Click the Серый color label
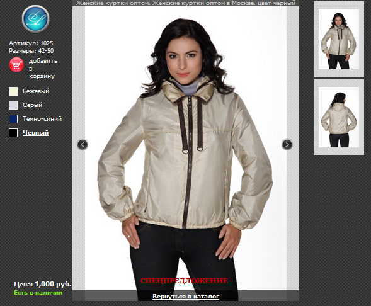The width and height of the screenshot is (371, 306). click(32, 105)
